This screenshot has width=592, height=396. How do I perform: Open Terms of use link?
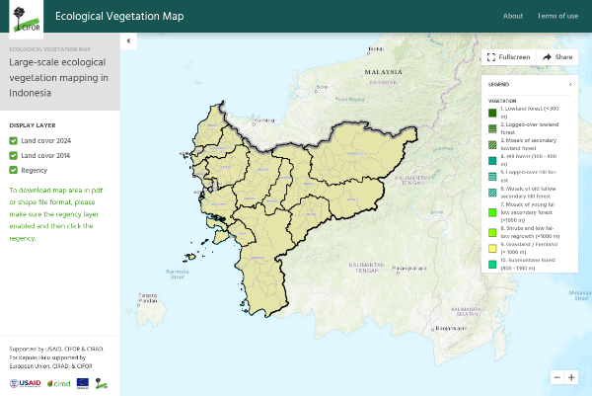coord(557,16)
